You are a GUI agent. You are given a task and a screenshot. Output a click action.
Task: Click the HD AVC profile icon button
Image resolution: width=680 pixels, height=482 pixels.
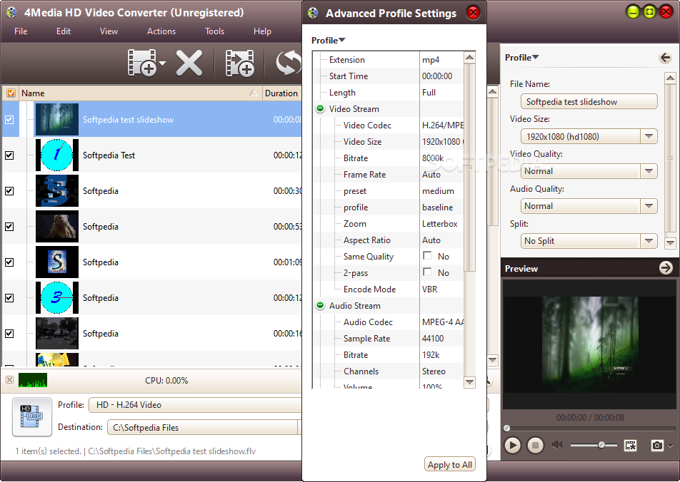(32, 416)
